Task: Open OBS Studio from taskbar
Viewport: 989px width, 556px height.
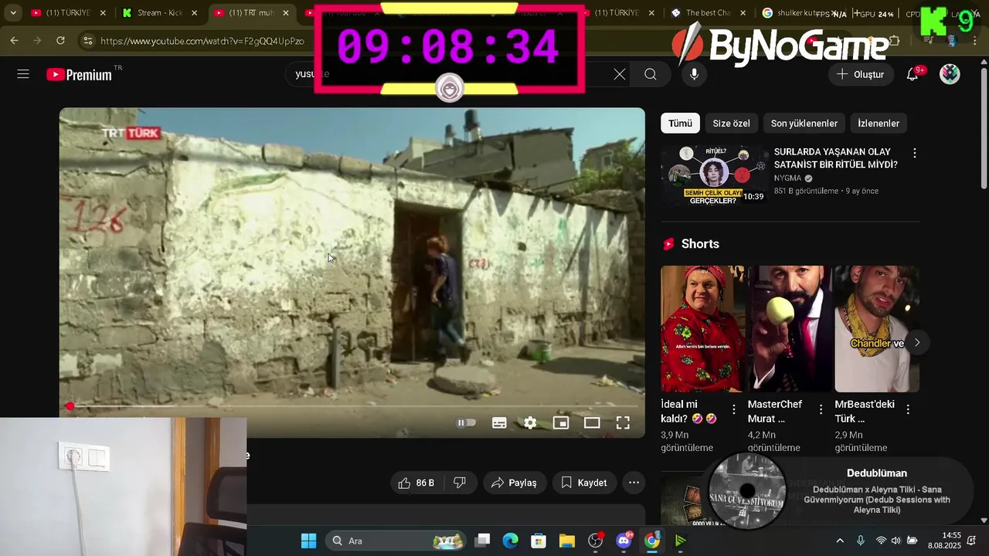Action: (596, 541)
